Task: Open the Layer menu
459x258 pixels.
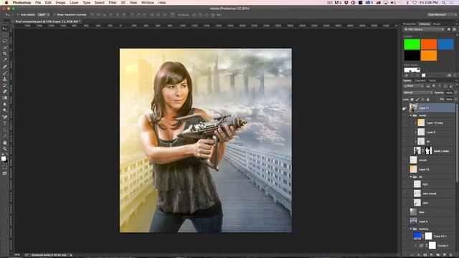Action: (74, 3)
